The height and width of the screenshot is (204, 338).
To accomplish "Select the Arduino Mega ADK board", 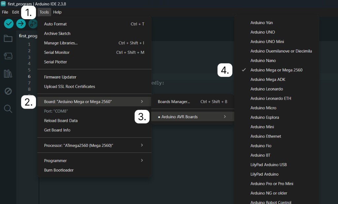I will click(x=277, y=79).
